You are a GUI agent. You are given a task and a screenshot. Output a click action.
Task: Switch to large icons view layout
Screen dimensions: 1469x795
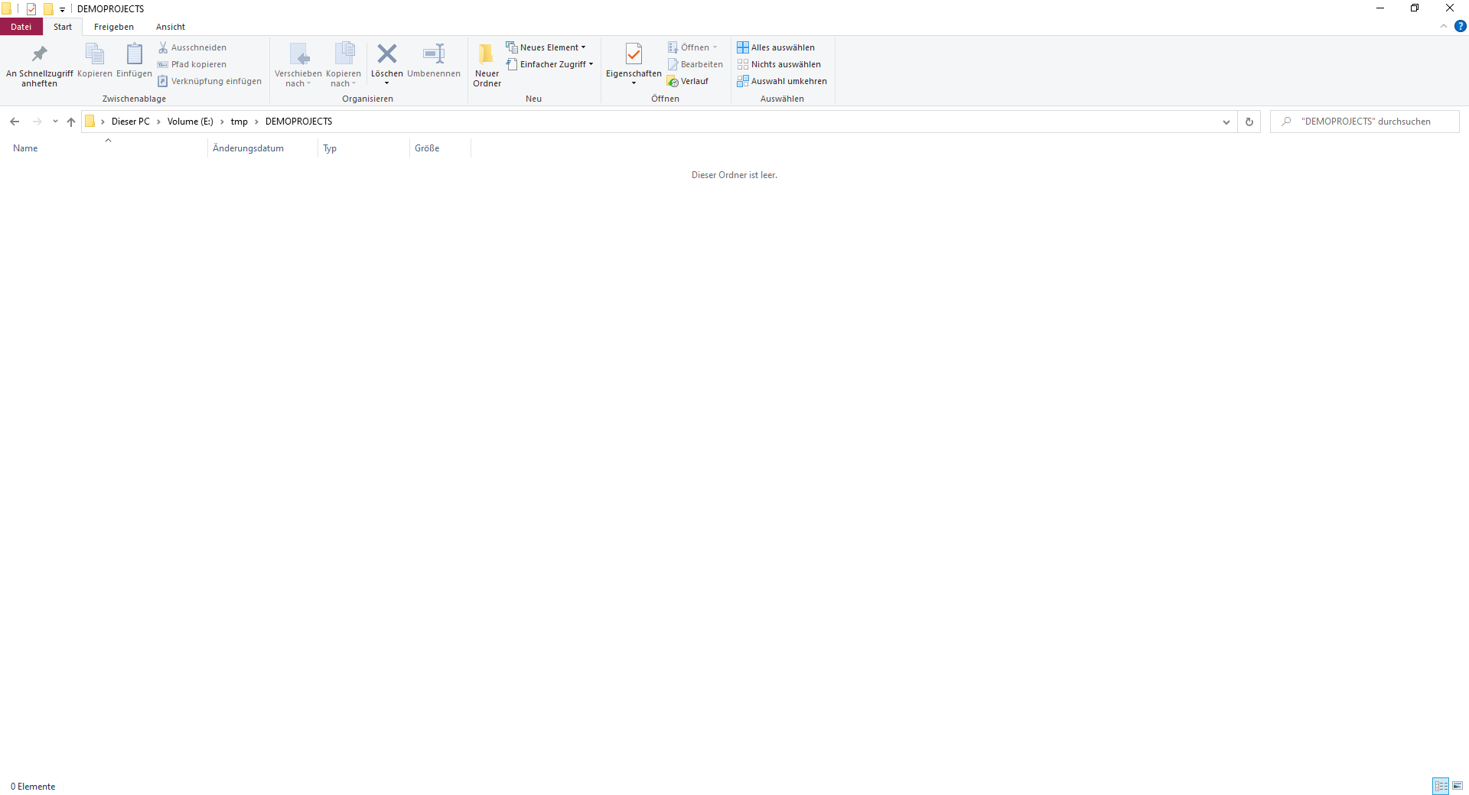pos(1458,786)
